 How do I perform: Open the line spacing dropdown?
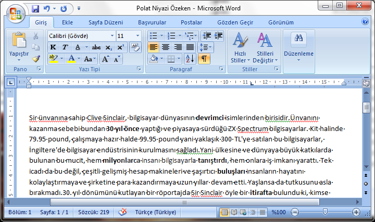[206, 47]
